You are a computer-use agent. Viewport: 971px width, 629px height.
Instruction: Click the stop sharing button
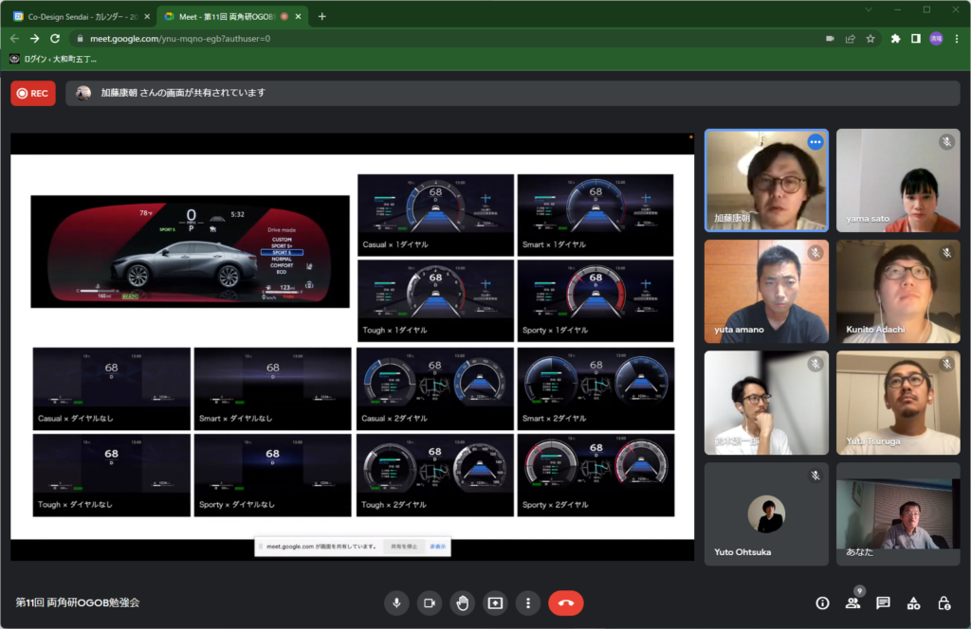point(404,547)
